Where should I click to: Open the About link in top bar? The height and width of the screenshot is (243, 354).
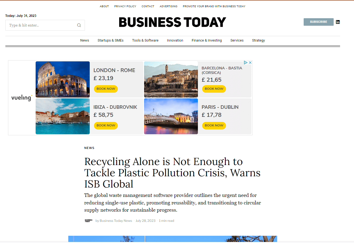pyautogui.click(x=104, y=6)
